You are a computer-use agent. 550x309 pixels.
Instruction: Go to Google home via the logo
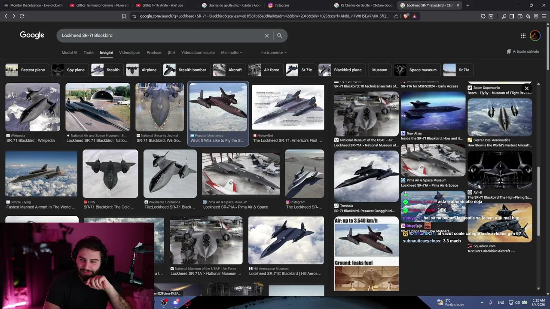32,35
